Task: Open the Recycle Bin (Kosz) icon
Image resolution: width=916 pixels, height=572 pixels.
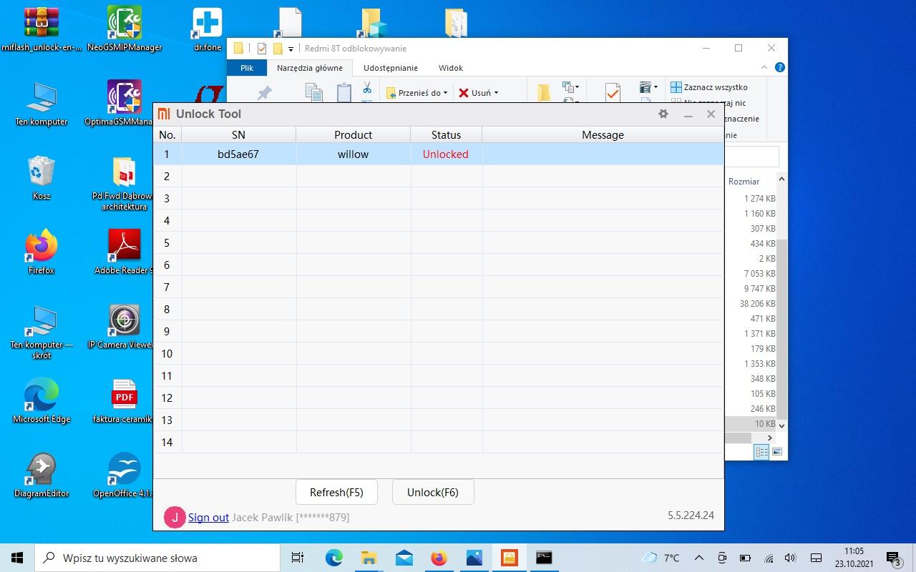Action: point(41,173)
